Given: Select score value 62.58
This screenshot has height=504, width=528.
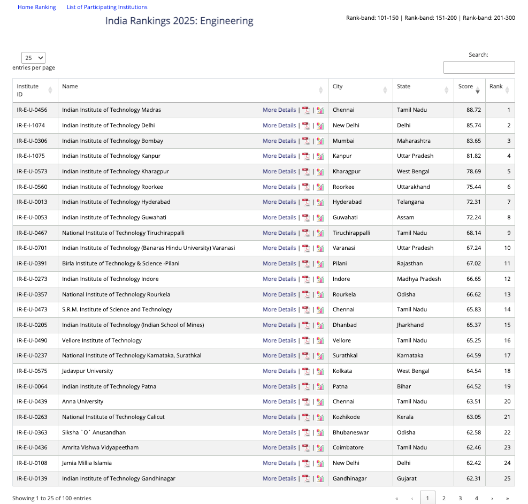Looking at the screenshot, I should [x=473, y=433].
